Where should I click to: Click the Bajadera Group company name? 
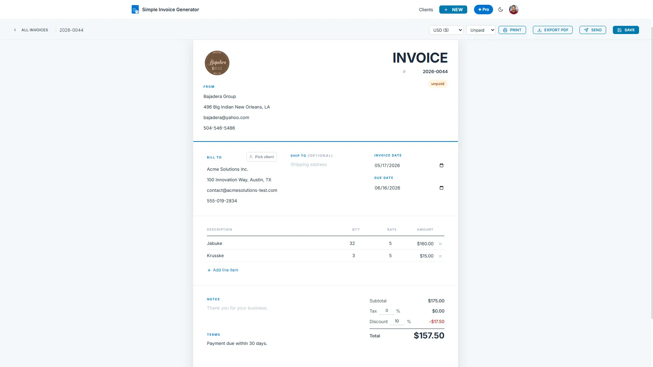tap(219, 97)
